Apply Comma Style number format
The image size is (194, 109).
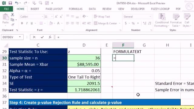(138, 23)
